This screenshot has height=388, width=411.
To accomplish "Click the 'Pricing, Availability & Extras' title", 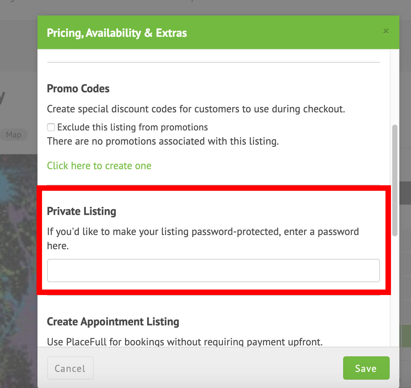I will (117, 33).
